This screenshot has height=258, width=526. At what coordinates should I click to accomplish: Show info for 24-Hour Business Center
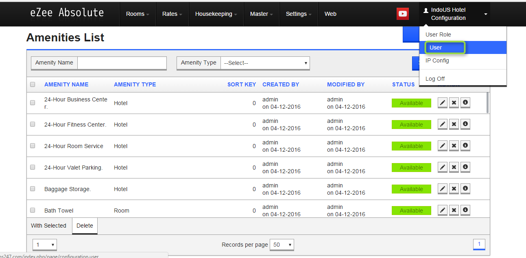click(465, 103)
